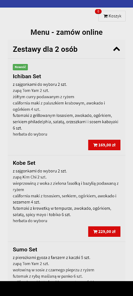Click Kobe Set's wieprzowiną z woka line

[x=65, y=184]
